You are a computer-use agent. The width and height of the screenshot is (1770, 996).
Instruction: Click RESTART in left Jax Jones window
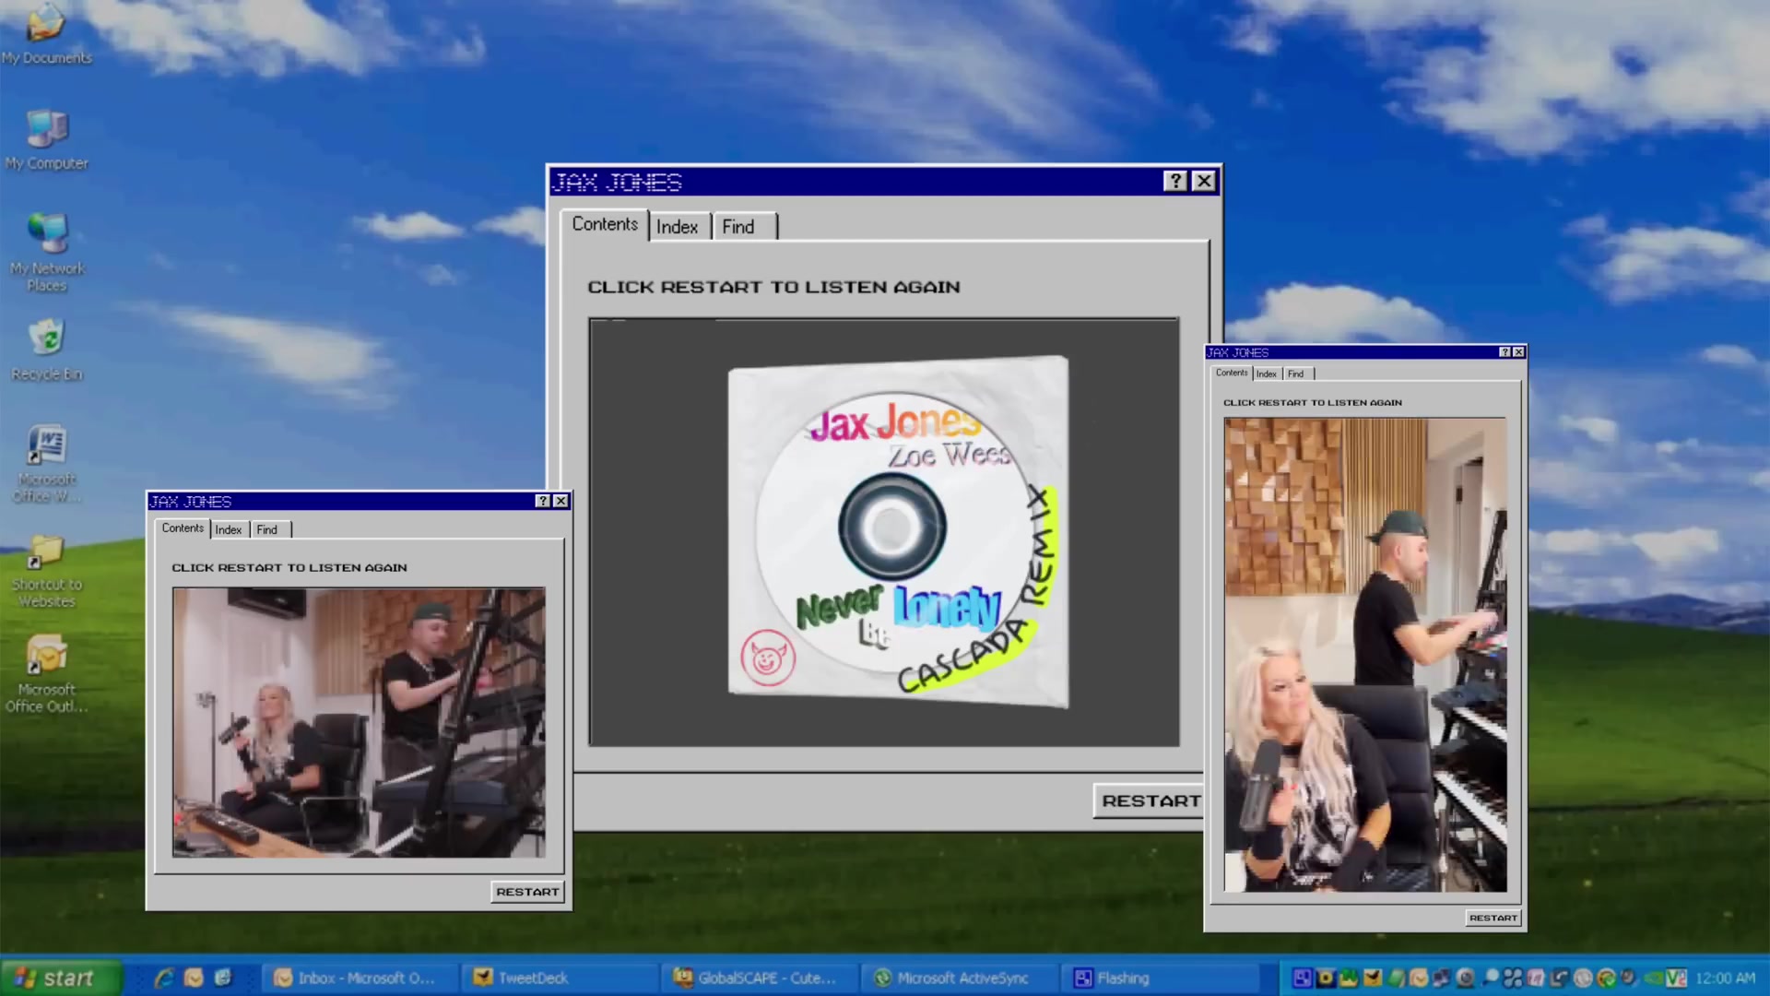pos(527,892)
